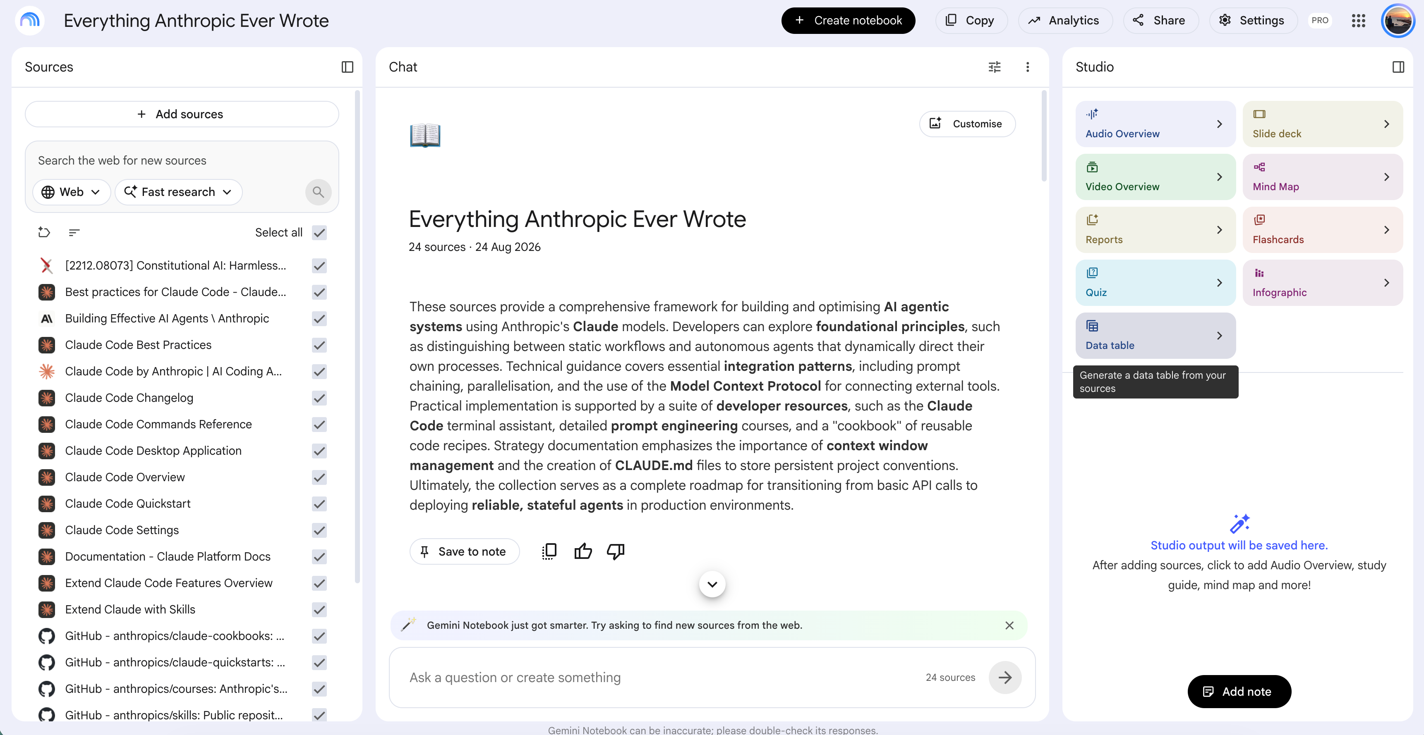
Task: Expand the Mind Map options arrow
Action: click(1386, 177)
